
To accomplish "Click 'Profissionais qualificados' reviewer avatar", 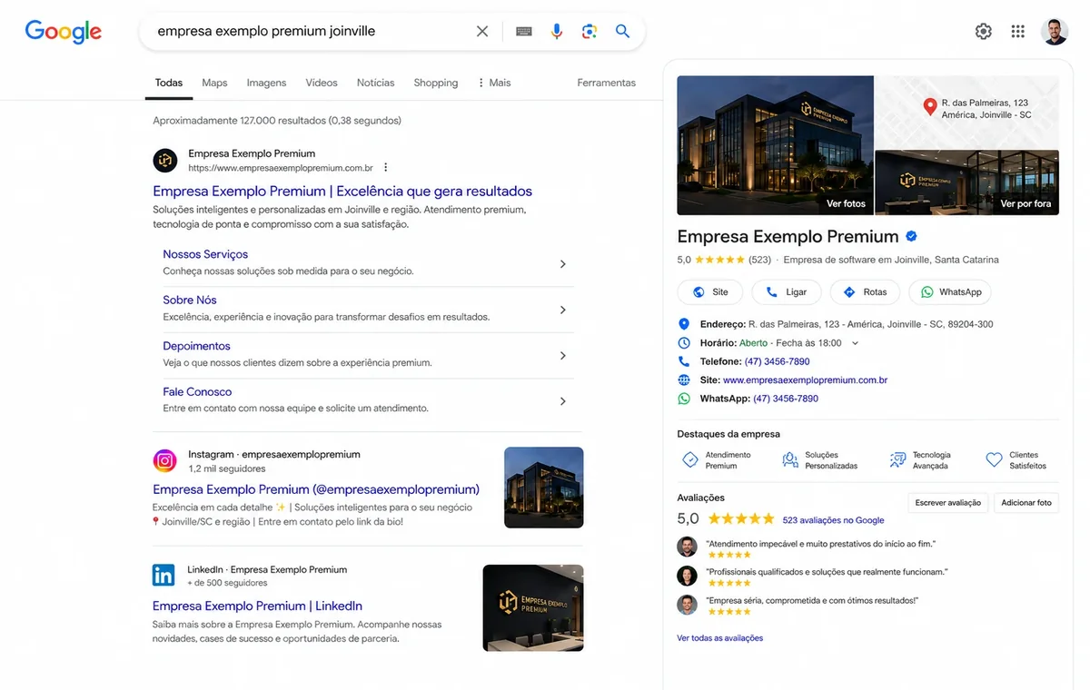I will tap(687, 576).
